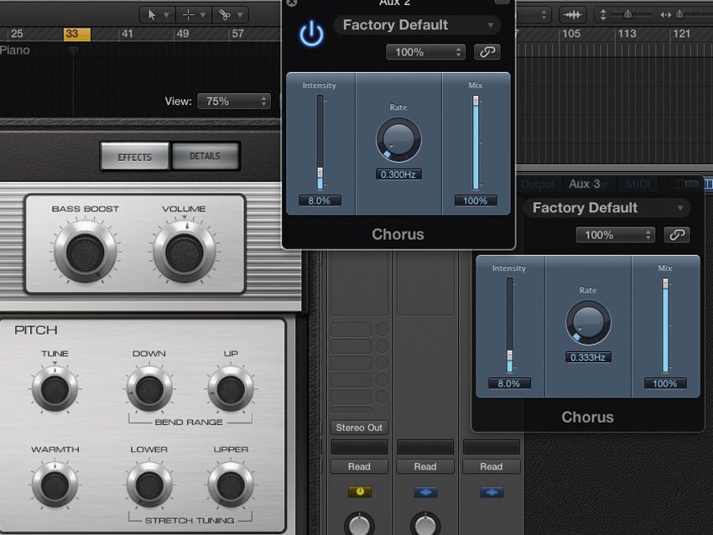
Task: Select the Scissors tool
Action: [225, 14]
